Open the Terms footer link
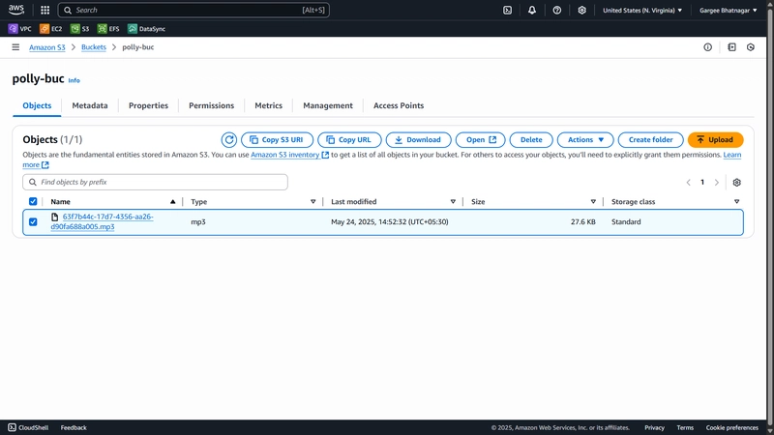The height and width of the screenshot is (435, 774). pyautogui.click(x=685, y=427)
